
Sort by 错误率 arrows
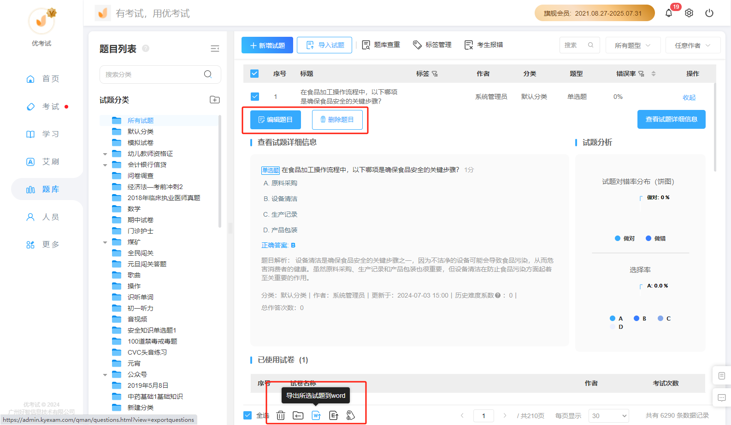[654, 74]
